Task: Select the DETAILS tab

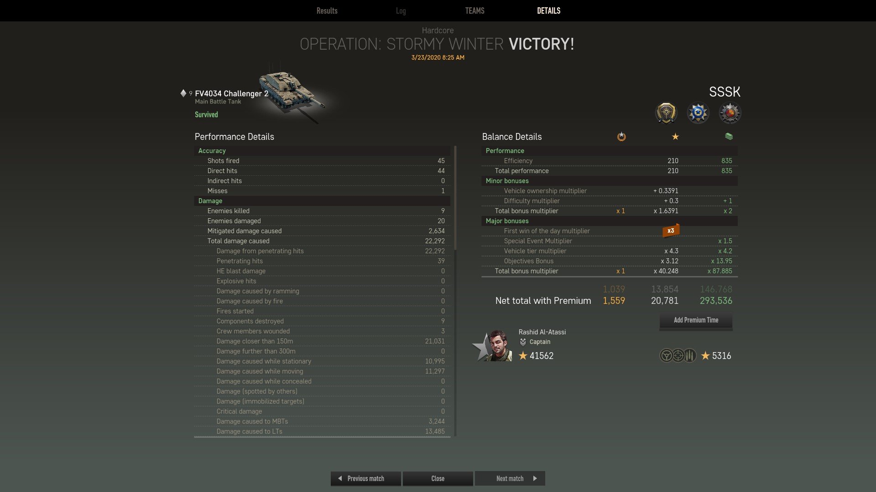Action: [x=549, y=10]
